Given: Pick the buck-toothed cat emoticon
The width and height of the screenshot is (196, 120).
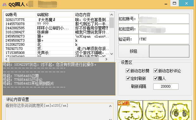Looking at the screenshot, I should (x=155, y=110).
